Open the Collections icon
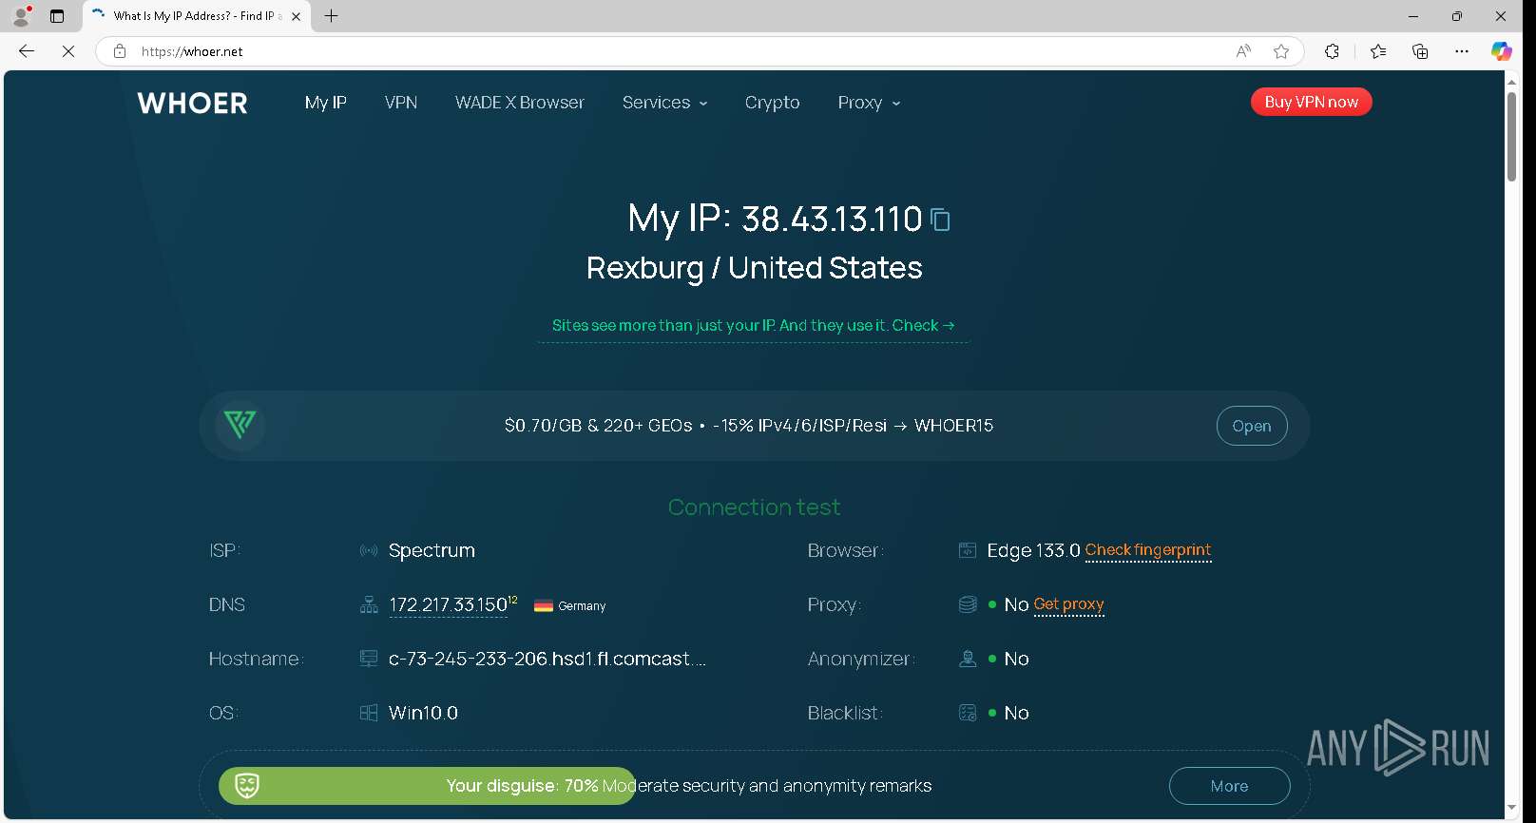Screen dimensions: 1536x823 1420,51
